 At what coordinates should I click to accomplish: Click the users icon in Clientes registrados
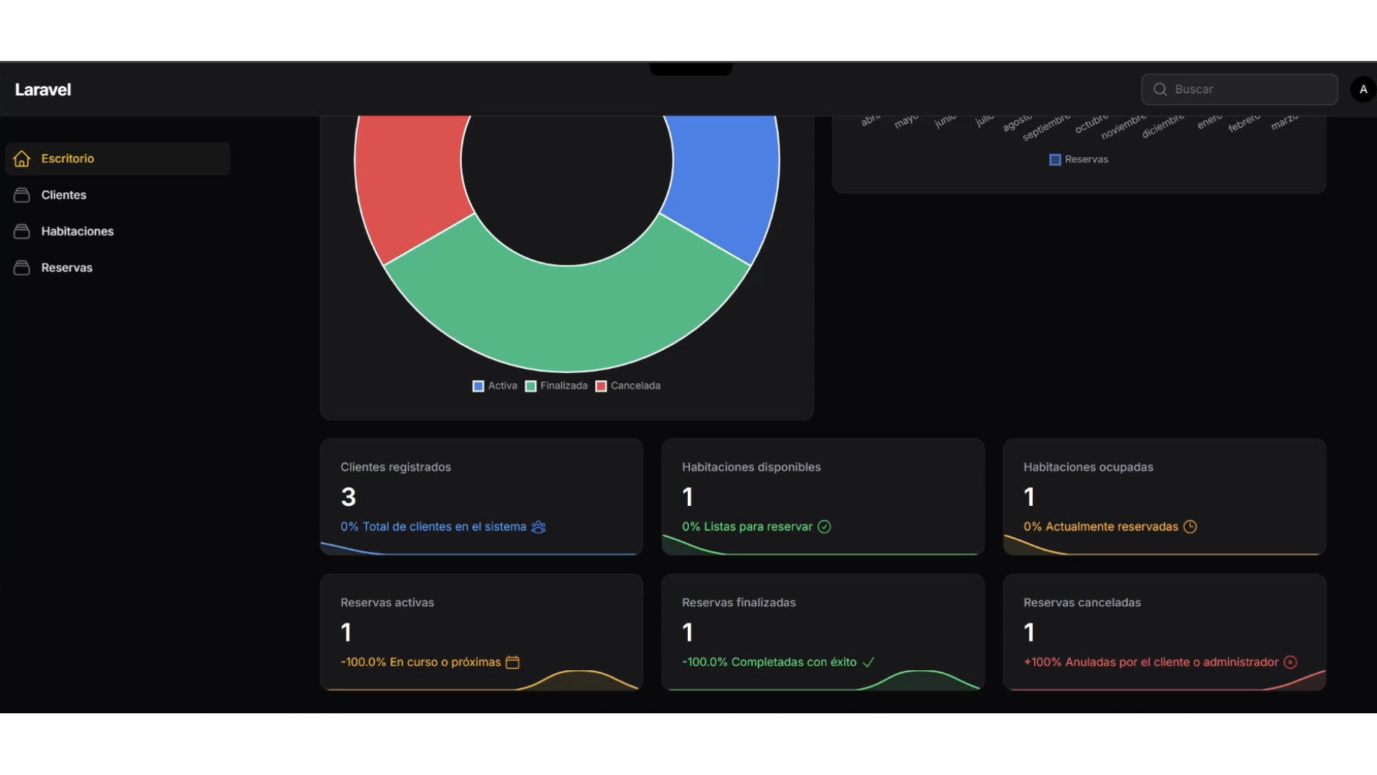tap(539, 527)
